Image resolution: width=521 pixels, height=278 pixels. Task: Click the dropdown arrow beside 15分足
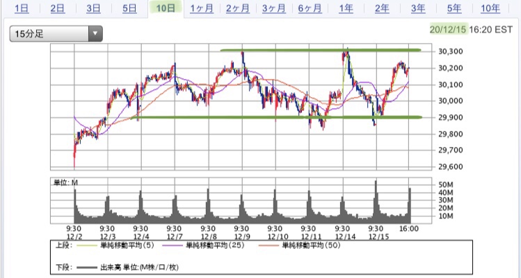(95, 33)
